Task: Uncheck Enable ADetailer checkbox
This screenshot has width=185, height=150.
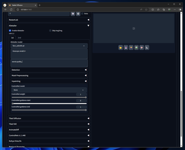Action: tap(10, 31)
